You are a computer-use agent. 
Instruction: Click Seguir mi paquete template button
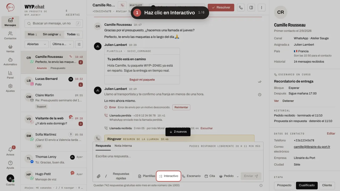(x=142, y=80)
